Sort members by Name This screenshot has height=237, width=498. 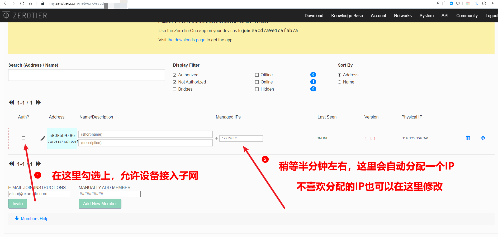coord(340,82)
